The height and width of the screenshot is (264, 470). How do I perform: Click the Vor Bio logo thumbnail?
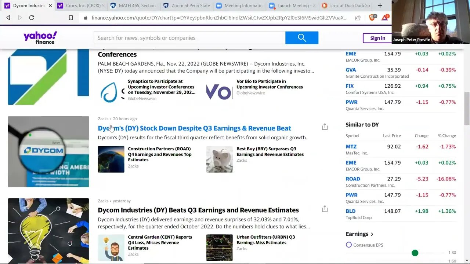tap(219, 92)
